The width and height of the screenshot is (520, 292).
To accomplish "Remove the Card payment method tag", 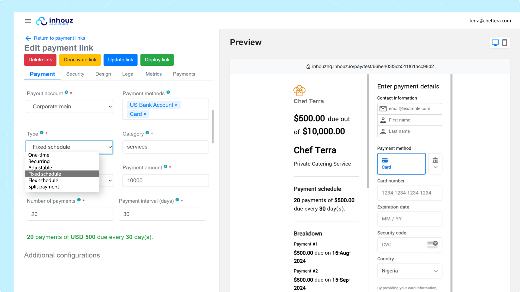I will pyautogui.click(x=145, y=114).
